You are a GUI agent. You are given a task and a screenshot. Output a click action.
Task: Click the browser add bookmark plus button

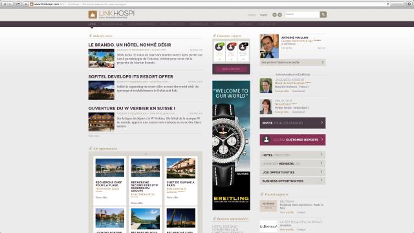click(26, 4)
